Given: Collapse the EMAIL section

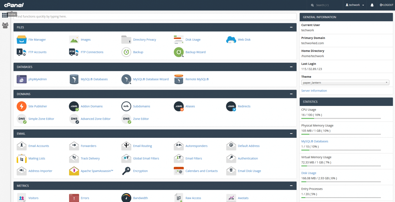Looking at the screenshot, I should 291,133.
